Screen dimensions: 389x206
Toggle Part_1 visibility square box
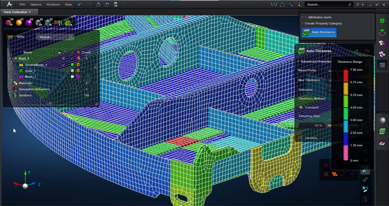click(64, 58)
